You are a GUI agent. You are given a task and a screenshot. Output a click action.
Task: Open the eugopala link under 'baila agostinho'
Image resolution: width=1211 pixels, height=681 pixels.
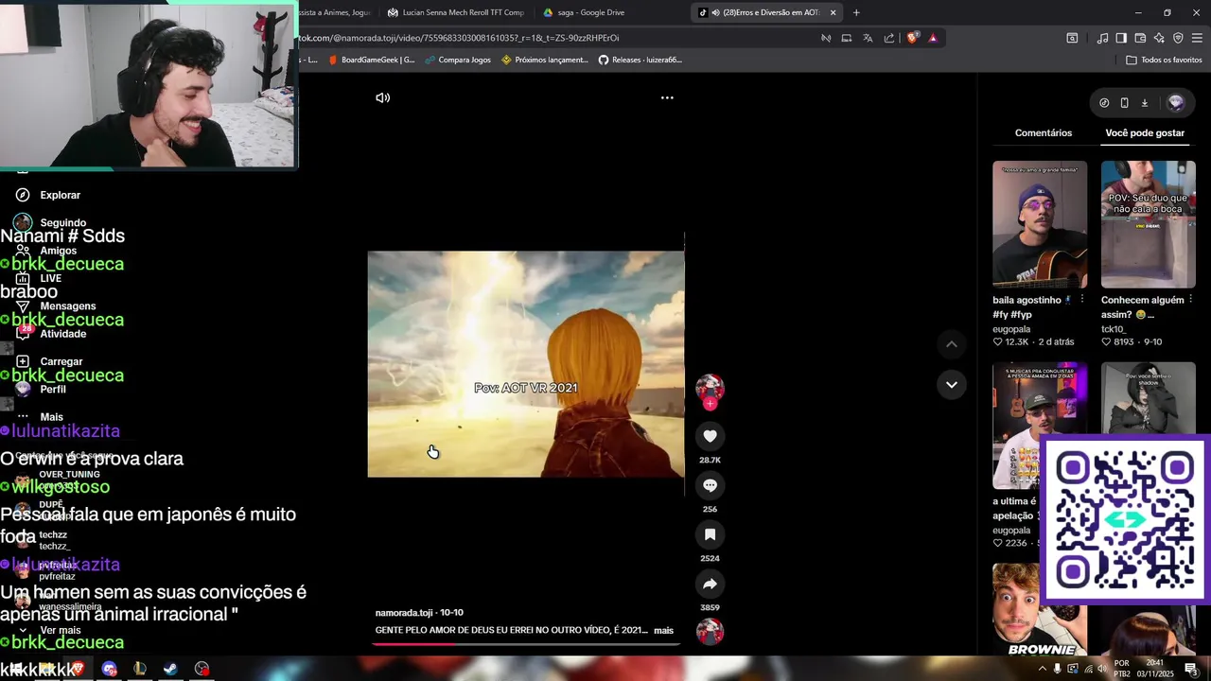[x=1011, y=329]
